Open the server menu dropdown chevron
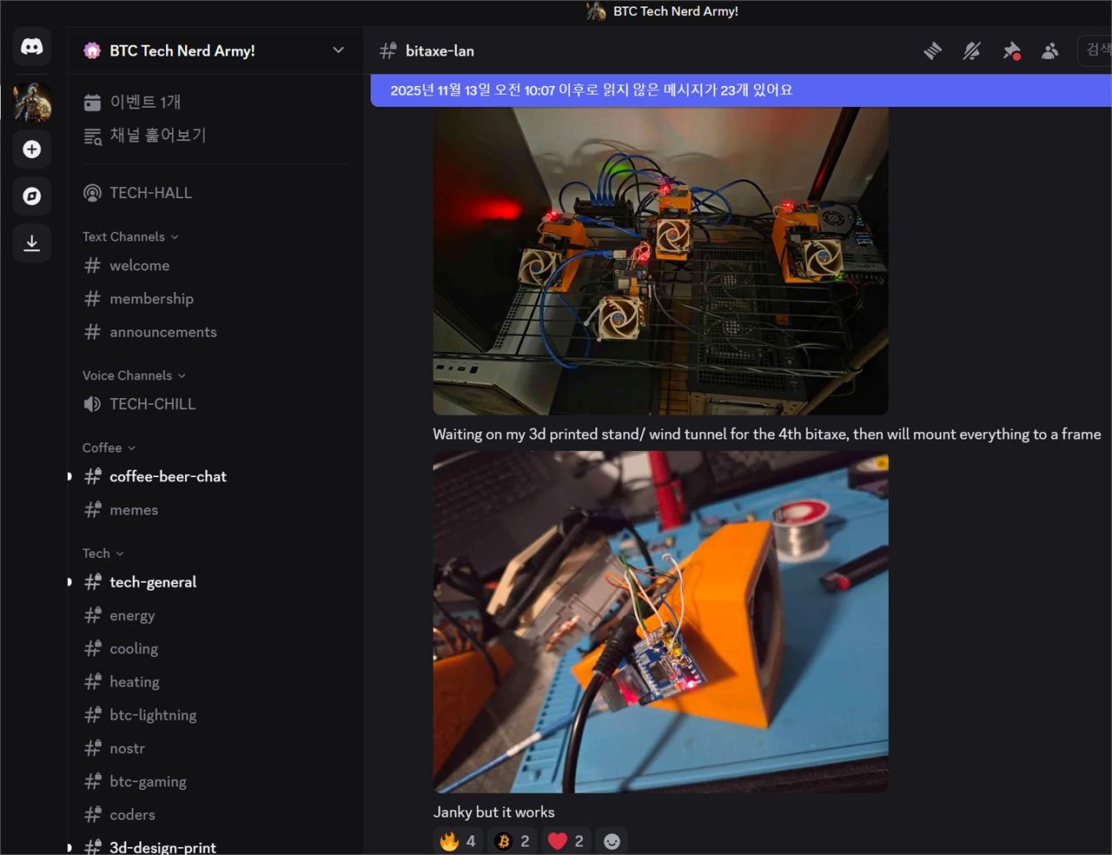This screenshot has width=1112, height=855. [x=338, y=50]
